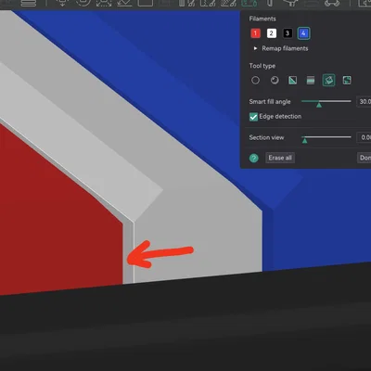Click the Section view label

(266, 137)
